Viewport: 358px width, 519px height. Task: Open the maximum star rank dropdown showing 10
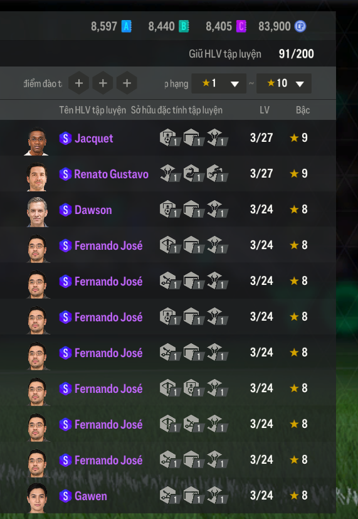(x=283, y=83)
